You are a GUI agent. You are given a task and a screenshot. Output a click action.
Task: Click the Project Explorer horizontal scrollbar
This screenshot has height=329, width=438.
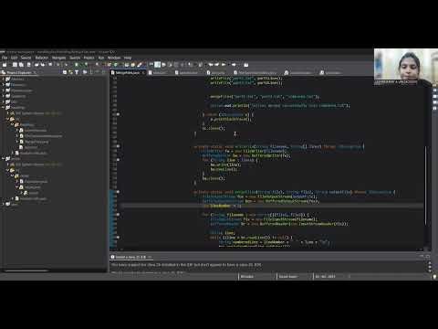coord(26,271)
